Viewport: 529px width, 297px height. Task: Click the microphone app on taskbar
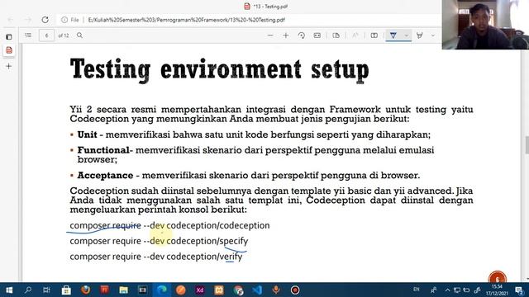point(276,290)
